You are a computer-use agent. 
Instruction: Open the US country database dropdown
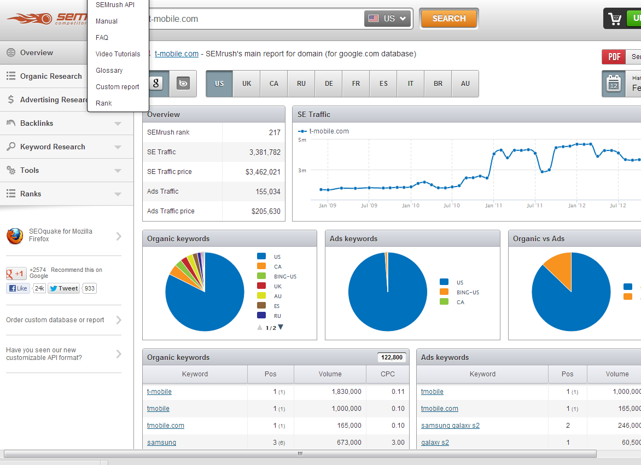387,19
